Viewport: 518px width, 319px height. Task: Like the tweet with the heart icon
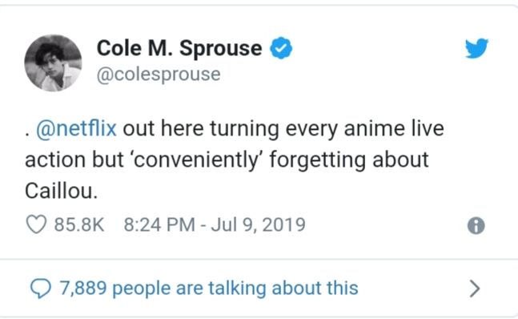36,224
